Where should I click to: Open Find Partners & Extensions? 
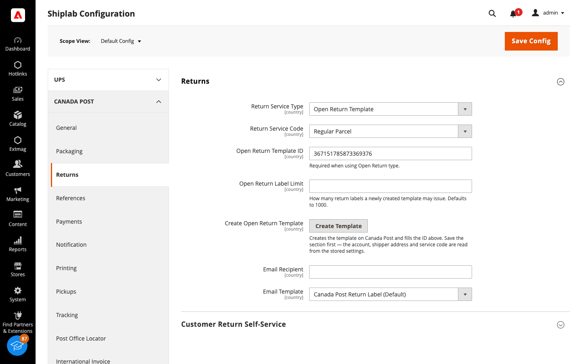[x=18, y=322]
